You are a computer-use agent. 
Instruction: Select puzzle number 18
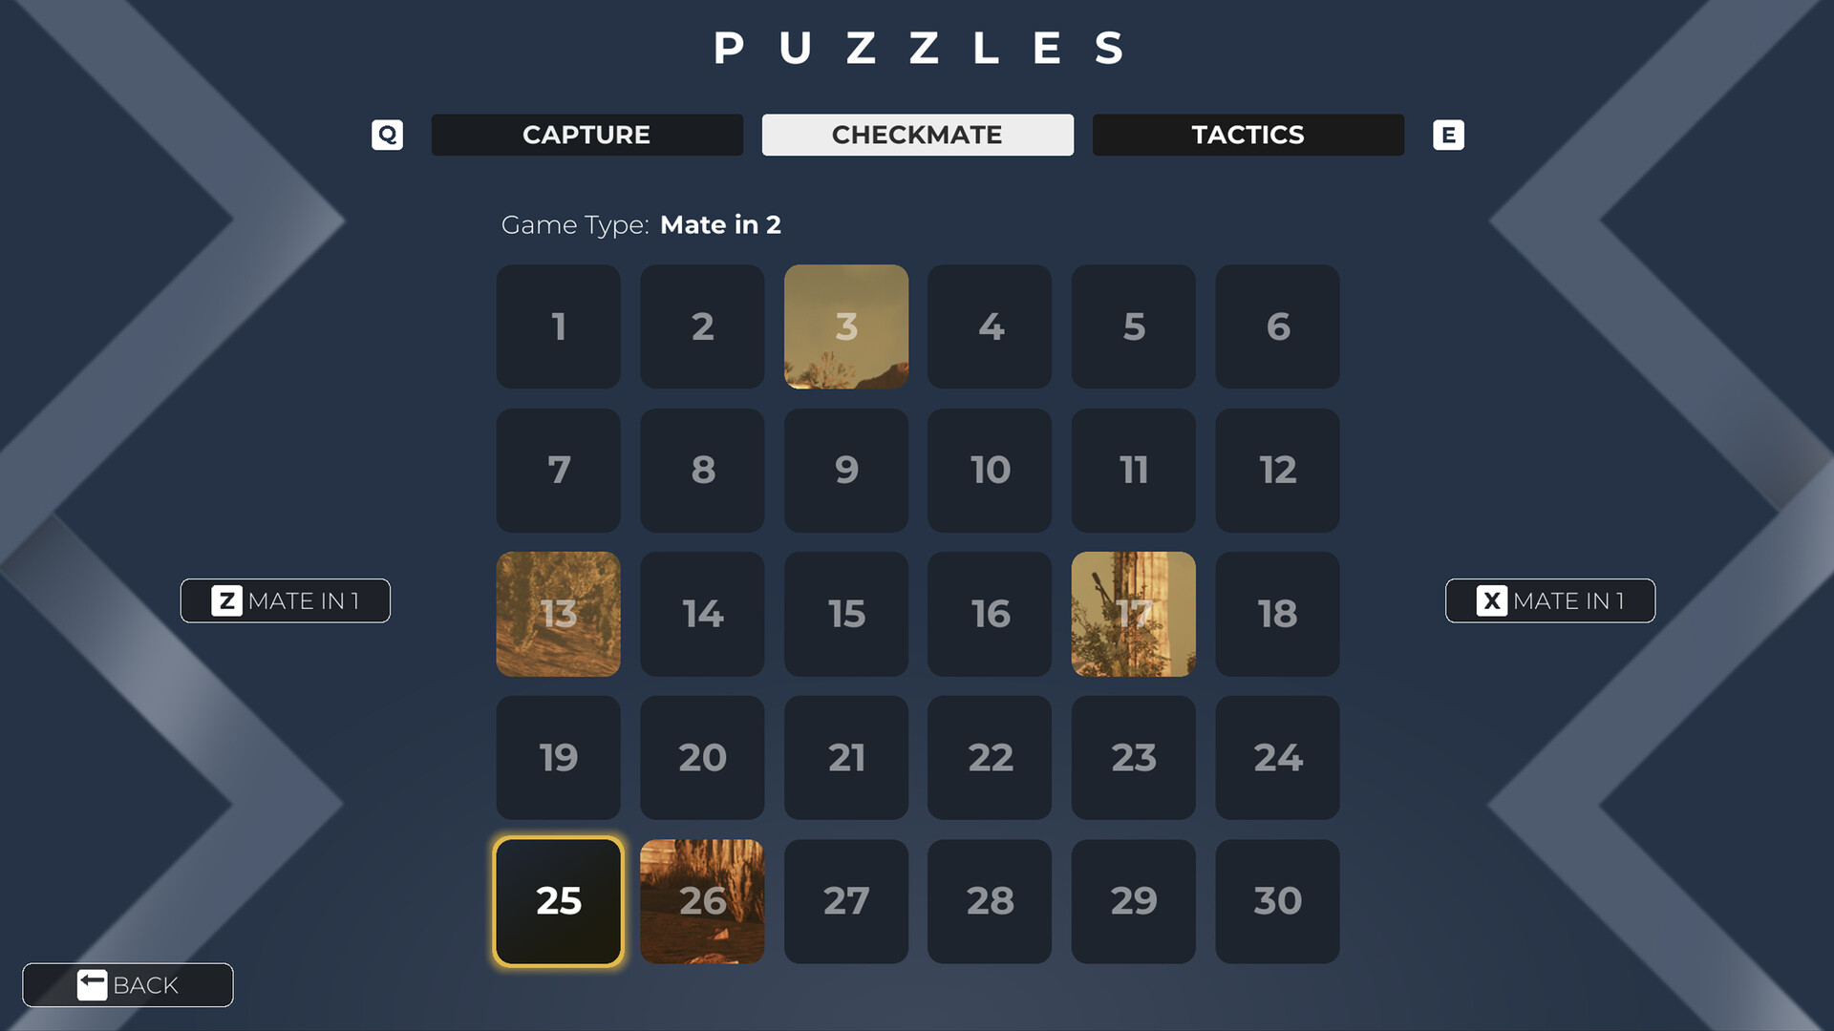pyautogui.click(x=1276, y=613)
